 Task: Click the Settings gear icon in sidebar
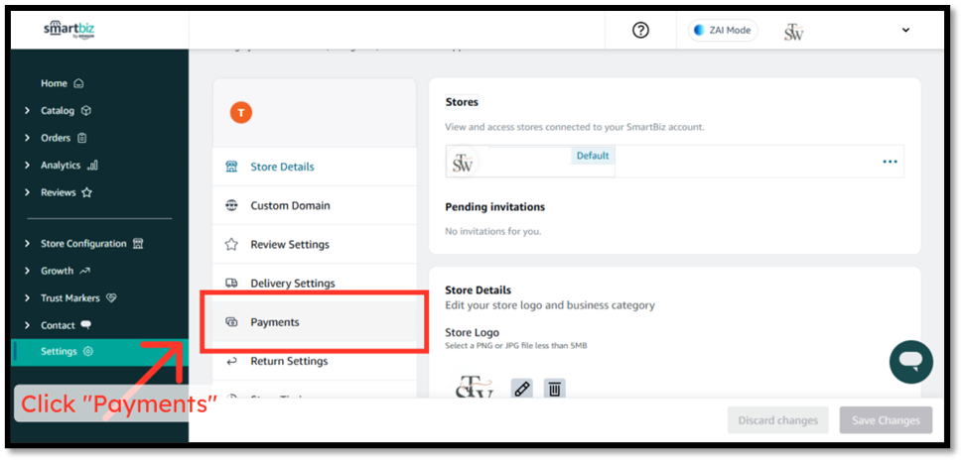(88, 352)
